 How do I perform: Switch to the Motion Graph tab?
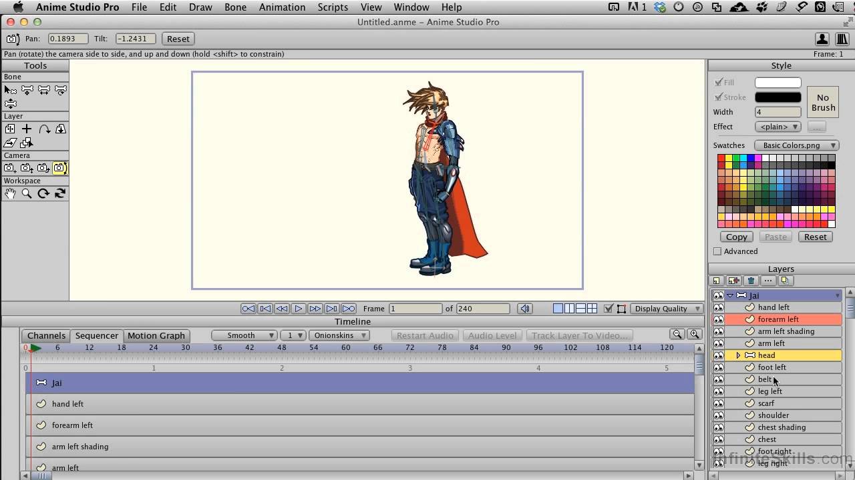pos(156,335)
